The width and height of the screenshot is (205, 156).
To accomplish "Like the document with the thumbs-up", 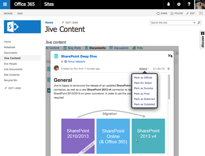I will coord(159,69).
